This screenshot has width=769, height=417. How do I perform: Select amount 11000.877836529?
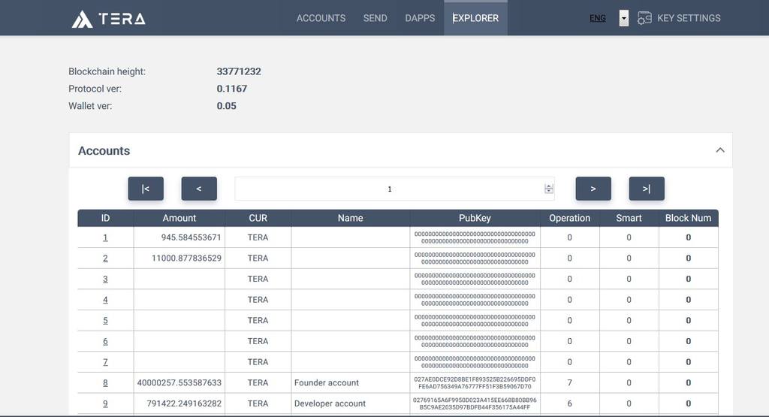pos(186,258)
